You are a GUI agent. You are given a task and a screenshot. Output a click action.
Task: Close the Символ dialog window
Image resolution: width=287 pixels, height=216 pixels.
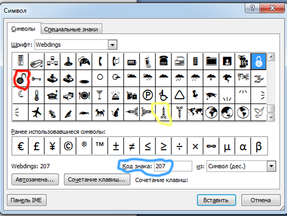tap(272, 8)
